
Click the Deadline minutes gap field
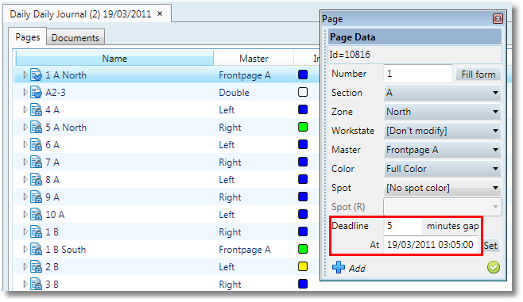(403, 226)
